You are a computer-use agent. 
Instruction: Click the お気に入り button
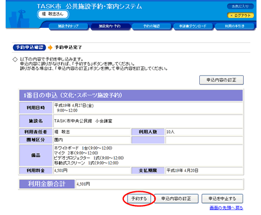point(240,7)
